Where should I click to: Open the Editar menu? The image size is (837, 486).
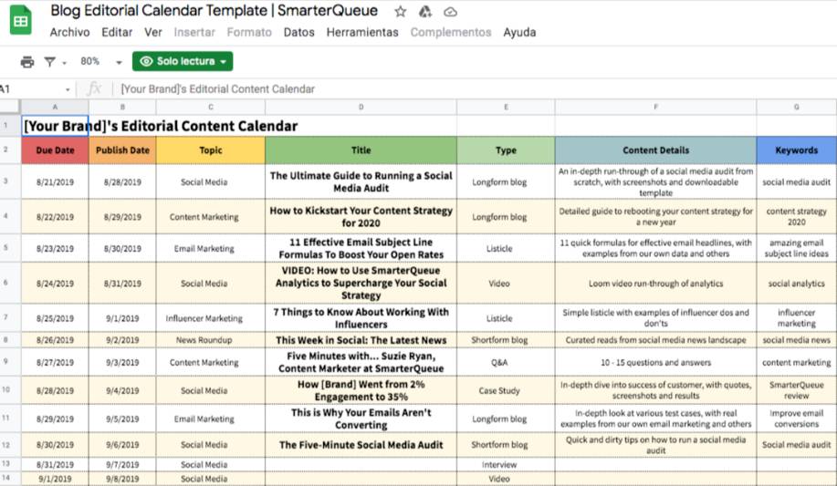[117, 33]
